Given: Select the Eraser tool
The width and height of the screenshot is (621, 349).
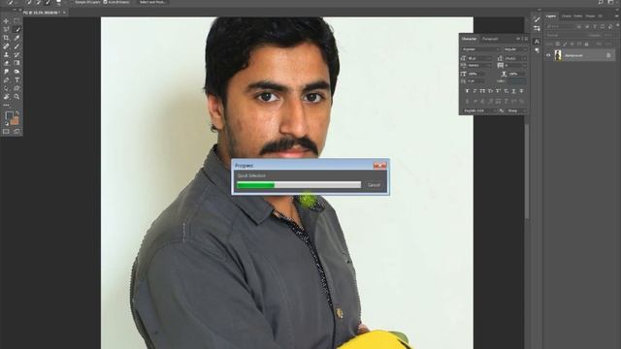Looking at the screenshot, I should click(6, 63).
